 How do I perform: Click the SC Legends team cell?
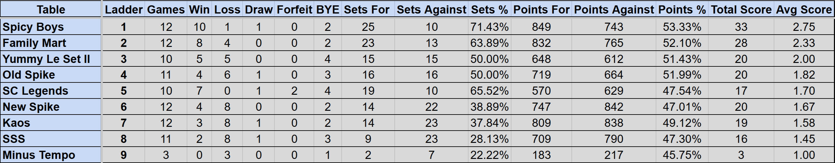35,91
